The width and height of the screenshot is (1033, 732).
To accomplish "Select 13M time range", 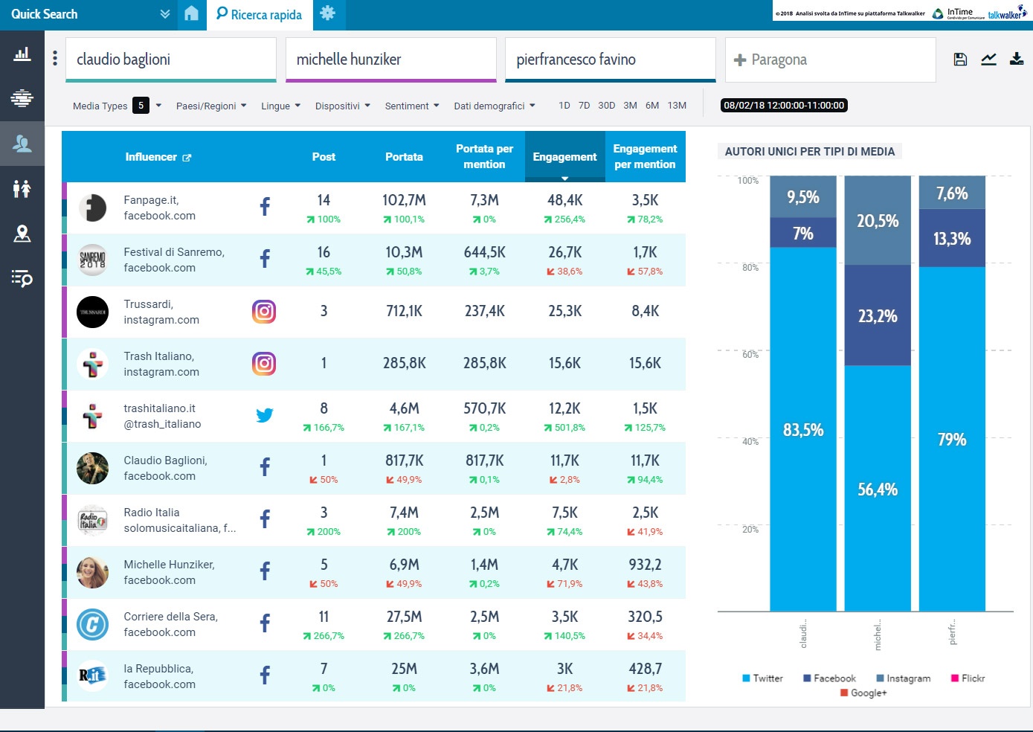I will (677, 106).
